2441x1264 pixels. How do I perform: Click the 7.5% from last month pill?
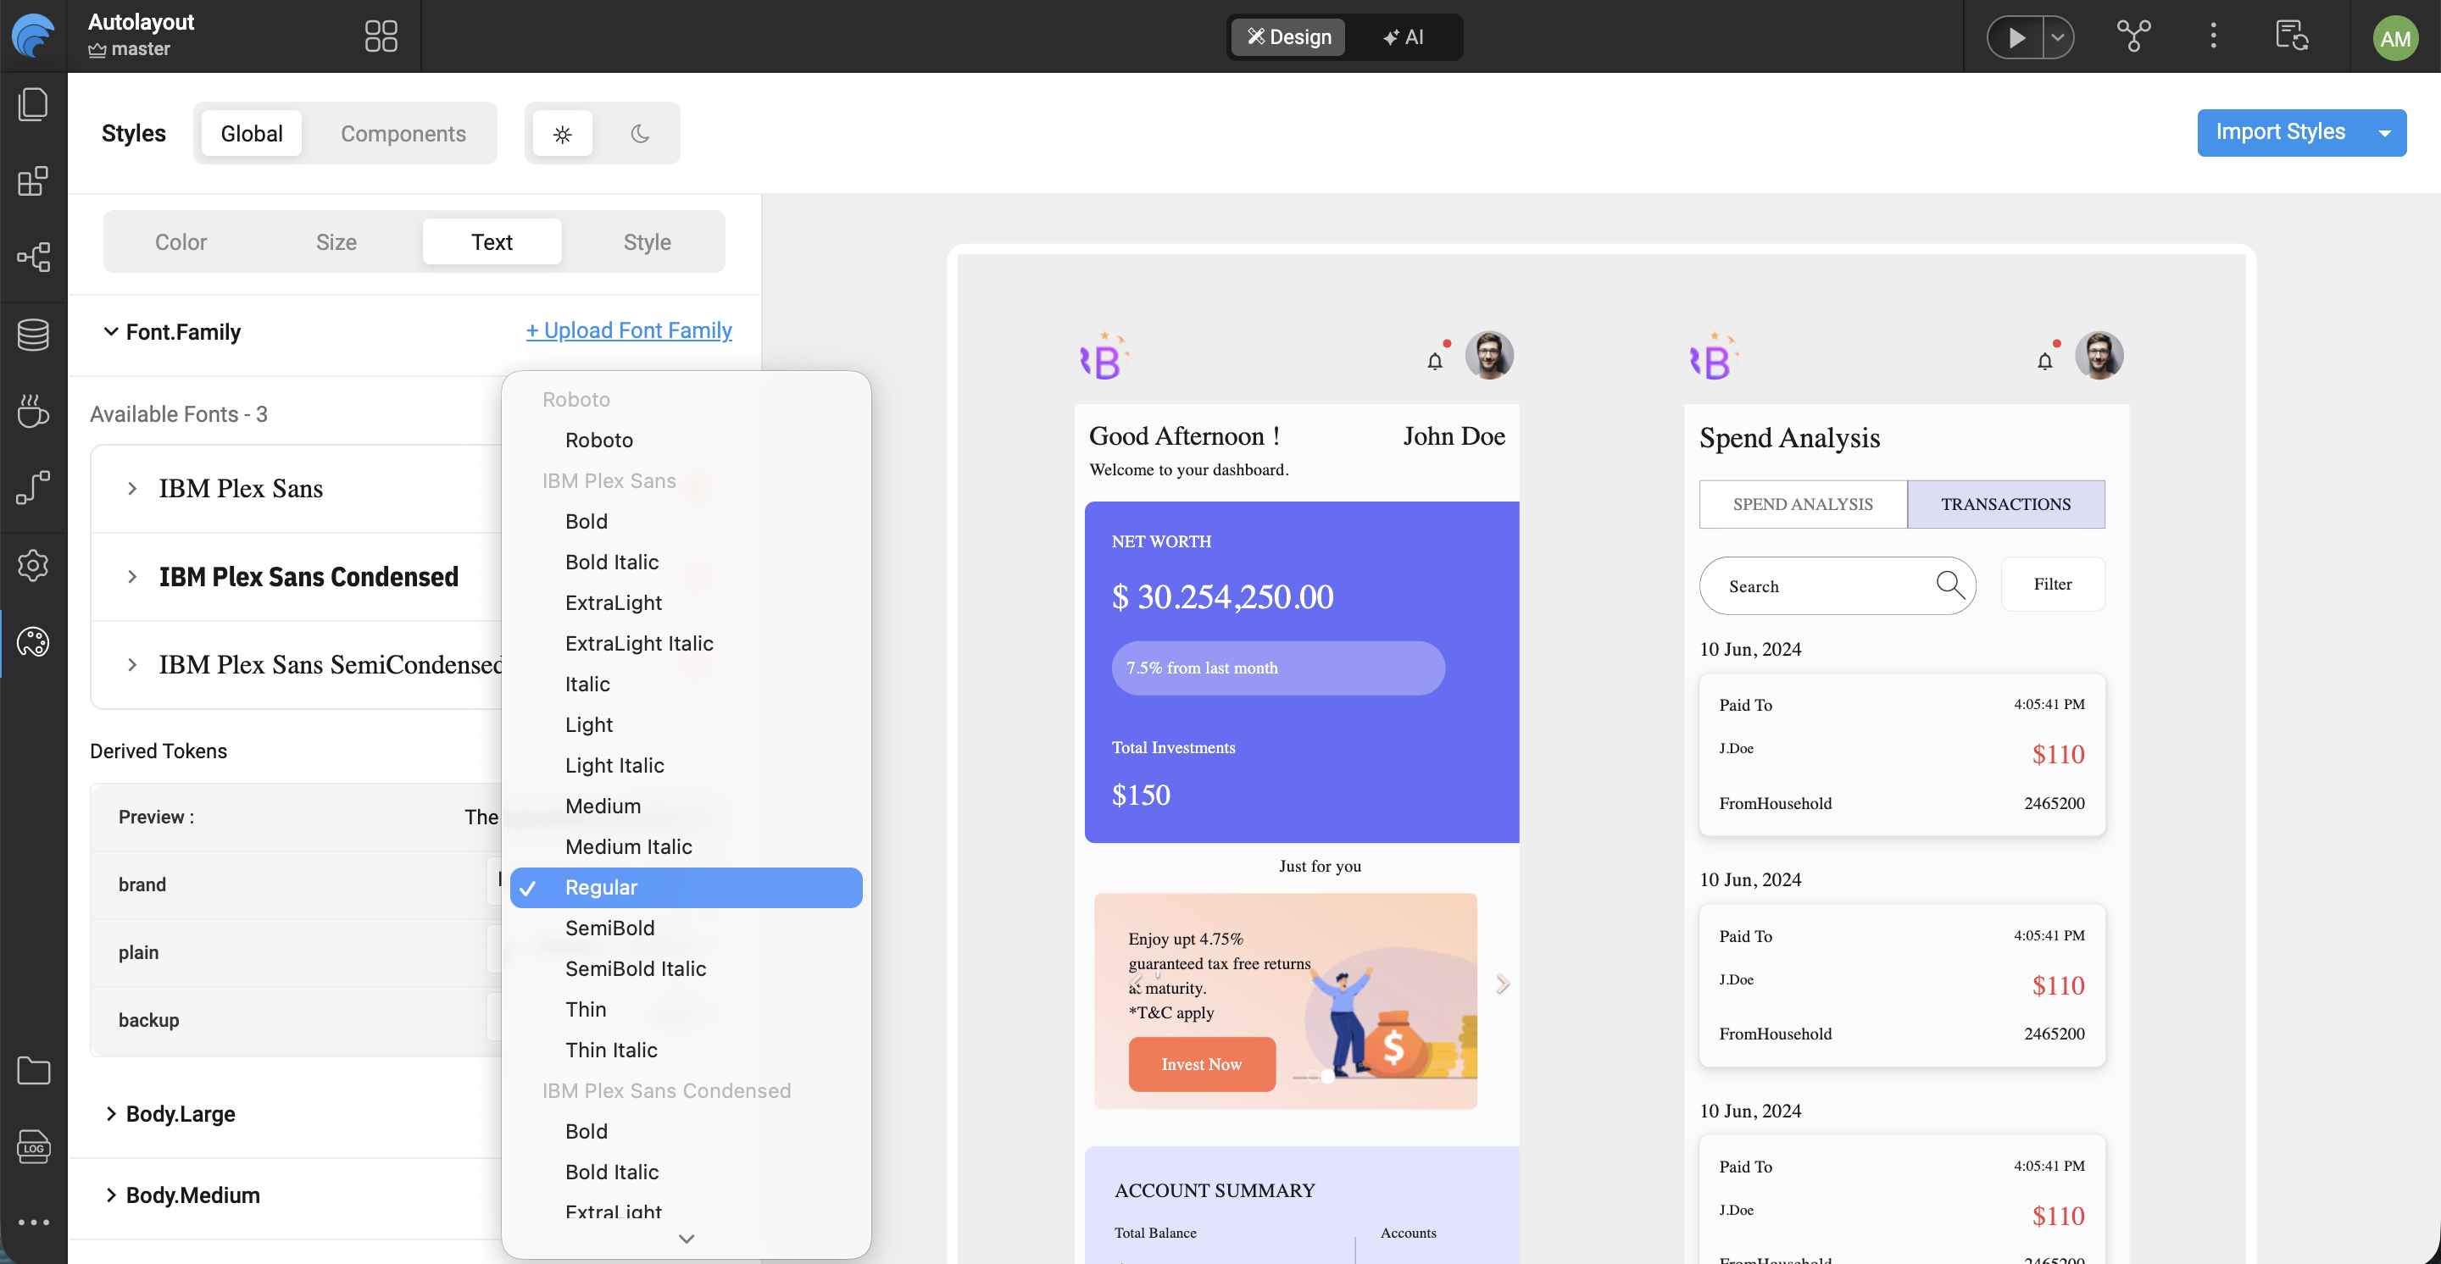pos(1278,668)
